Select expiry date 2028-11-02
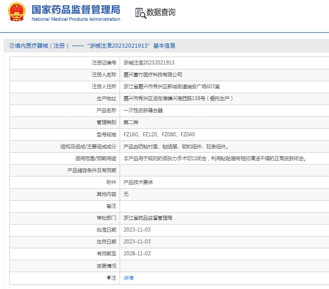Screen dimensions: 329x289 pyautogui.click(x=137, y=254)
